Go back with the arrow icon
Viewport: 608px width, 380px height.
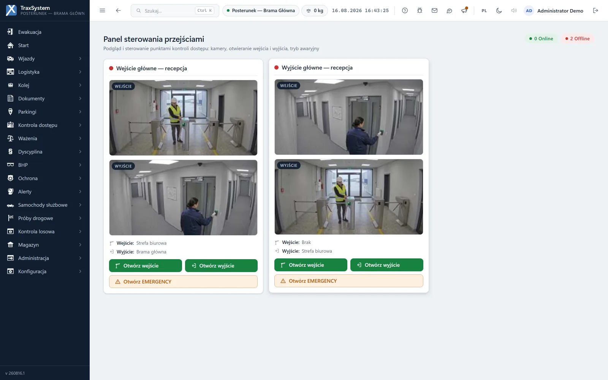click(118, 11)
